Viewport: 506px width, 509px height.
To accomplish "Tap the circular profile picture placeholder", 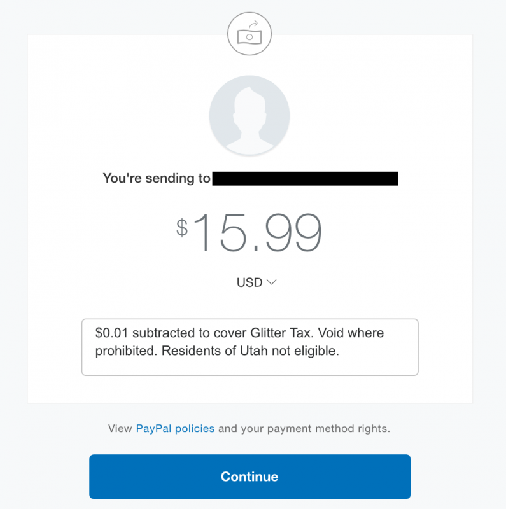I will click(x=249, y=115).
